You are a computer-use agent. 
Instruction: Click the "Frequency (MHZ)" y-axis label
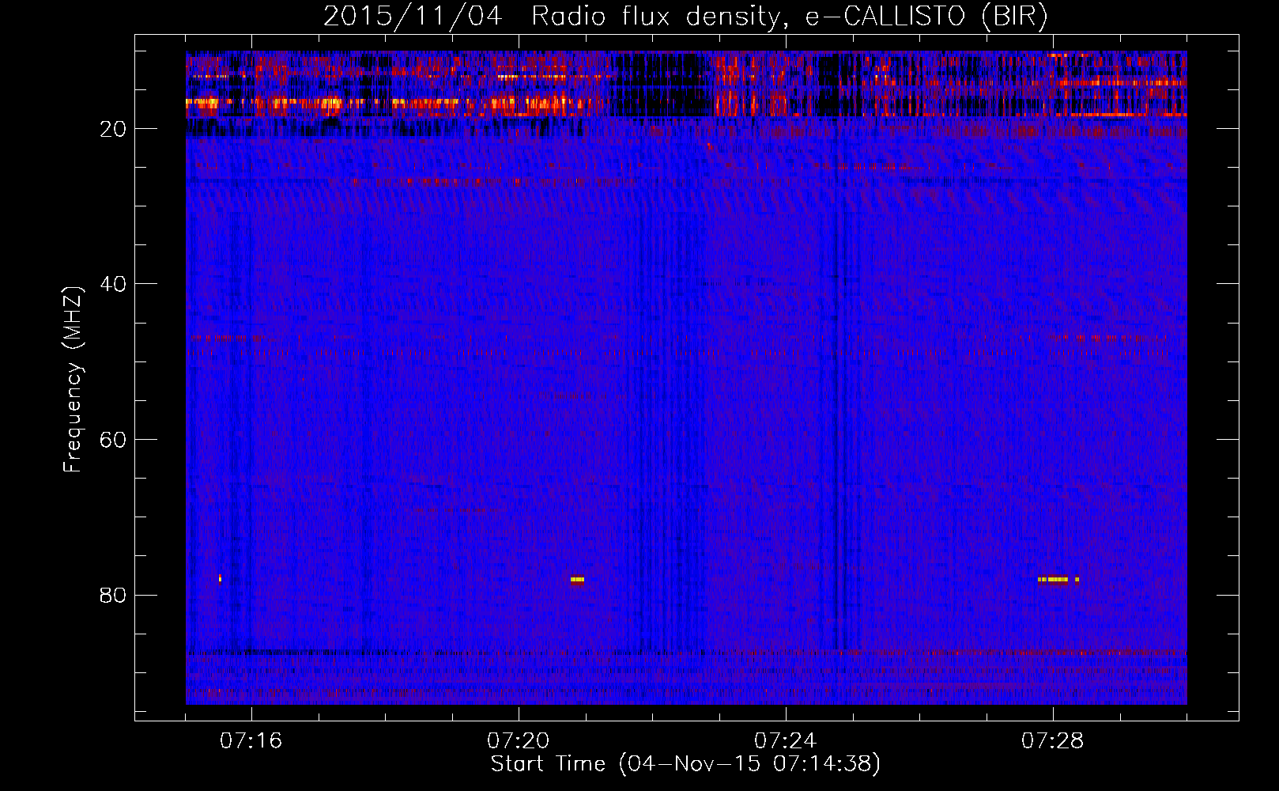[x=72, y=380]
